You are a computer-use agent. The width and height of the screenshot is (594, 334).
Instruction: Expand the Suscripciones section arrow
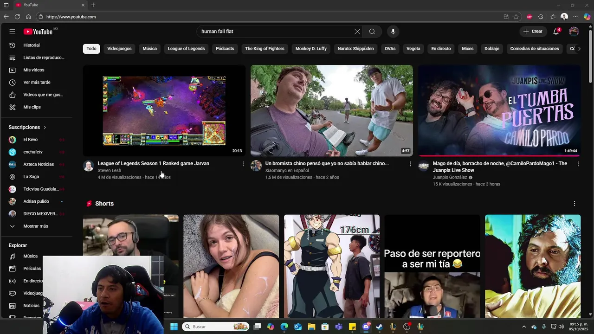tap(45, 127)
